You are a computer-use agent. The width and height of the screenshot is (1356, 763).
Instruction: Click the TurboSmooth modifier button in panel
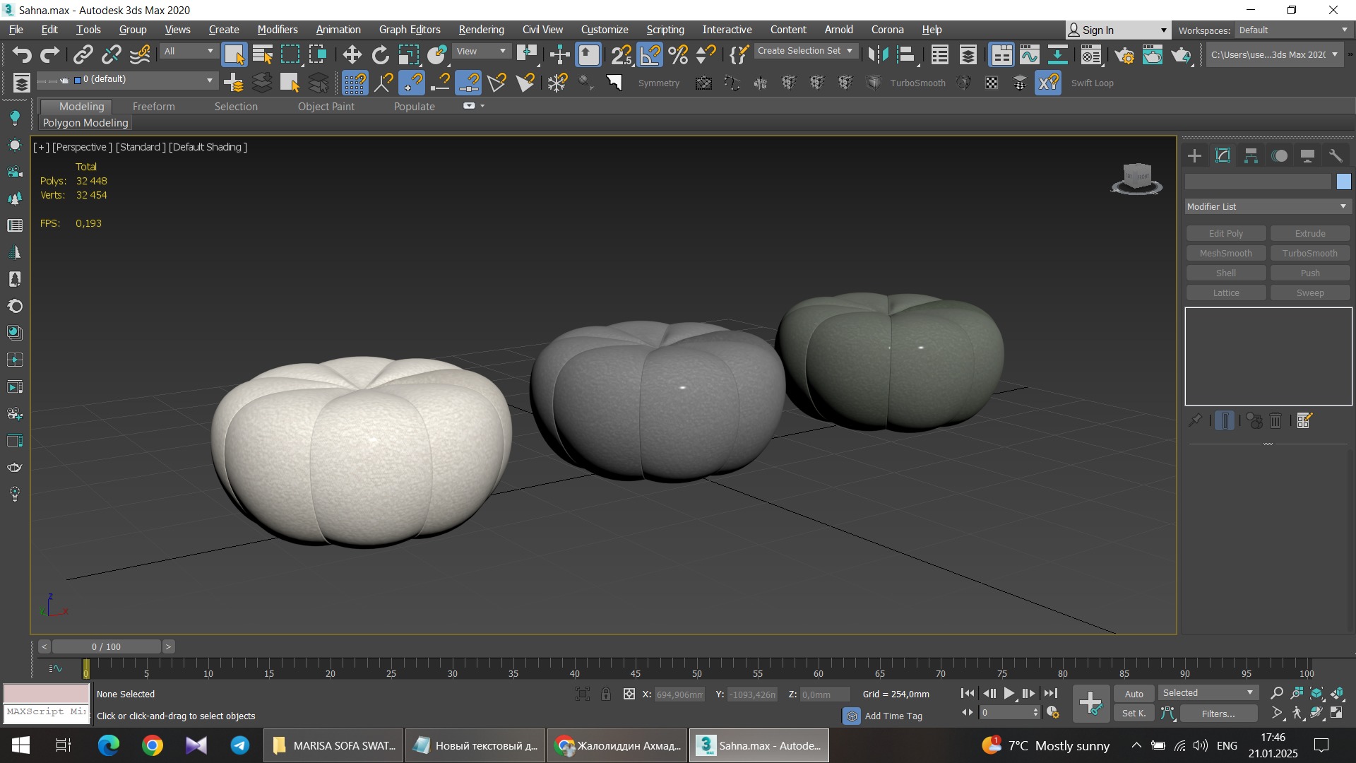(1309, 254)
